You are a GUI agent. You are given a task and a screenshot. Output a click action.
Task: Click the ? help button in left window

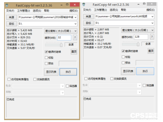coord(75,37)
